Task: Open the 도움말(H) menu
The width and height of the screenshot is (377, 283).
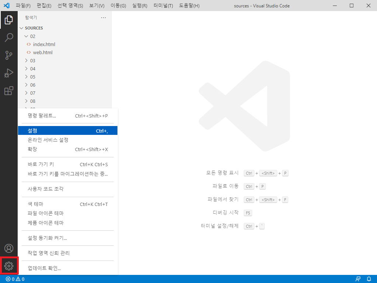Action: pyautogui.click(x=189, y=6)
